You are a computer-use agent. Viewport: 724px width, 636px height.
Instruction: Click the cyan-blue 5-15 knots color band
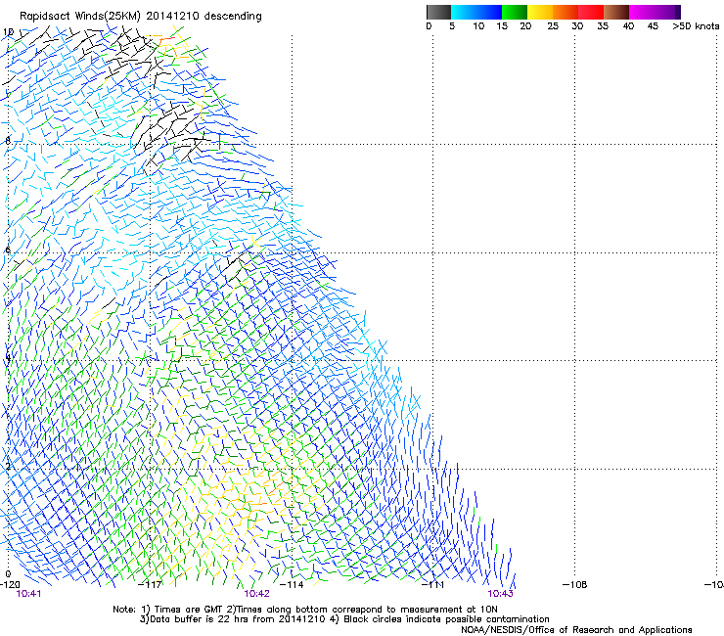click(x=476, y=12)
